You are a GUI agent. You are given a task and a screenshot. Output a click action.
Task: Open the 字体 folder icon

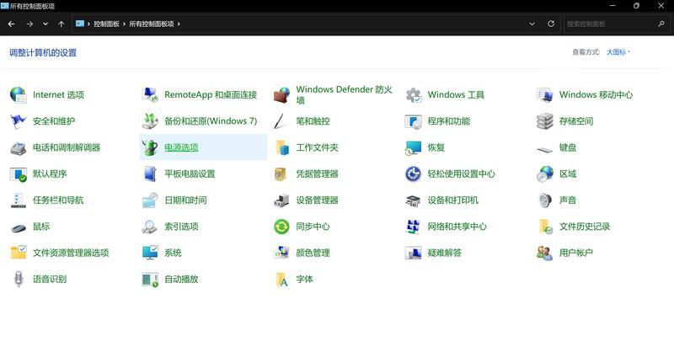(281, 280)
